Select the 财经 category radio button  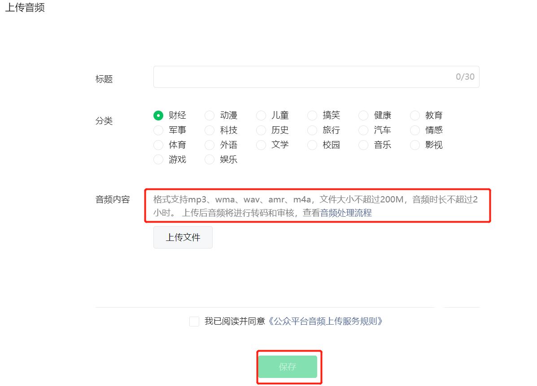click(x=158, y=116)
